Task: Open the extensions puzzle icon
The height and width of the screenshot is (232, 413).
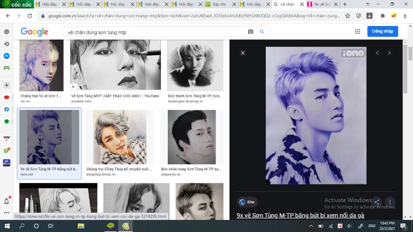Action: click(383, 16)
